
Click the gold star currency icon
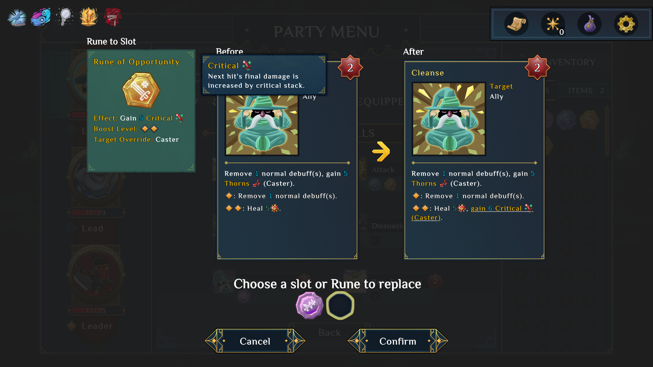[x=553, y=24]
